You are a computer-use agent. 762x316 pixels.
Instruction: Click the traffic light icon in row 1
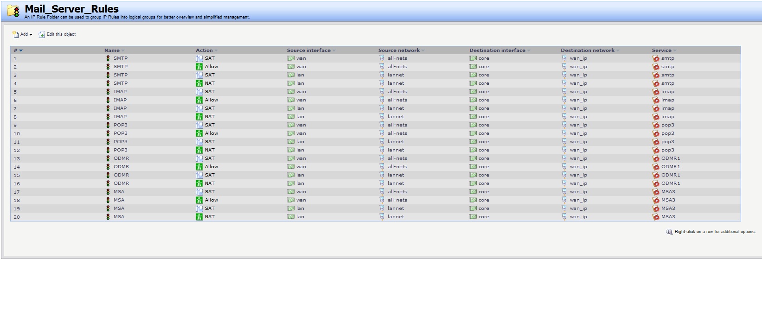108,58
